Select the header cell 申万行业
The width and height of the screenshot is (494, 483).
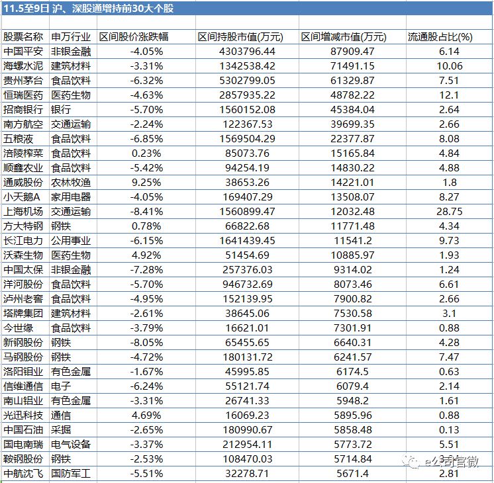click(71, 37)
